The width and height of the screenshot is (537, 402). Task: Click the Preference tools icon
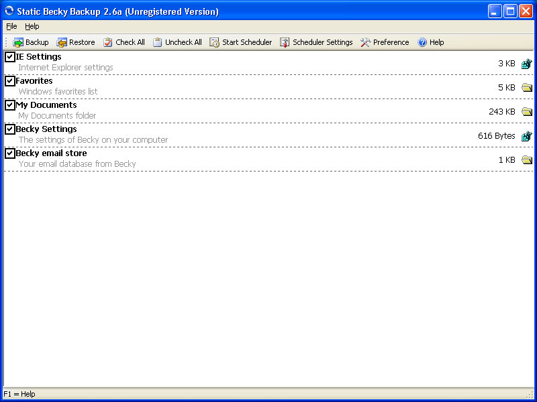pyautogui.click(x=365, y=42)
